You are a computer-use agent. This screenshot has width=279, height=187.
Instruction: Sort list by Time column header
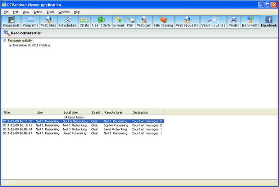pyautogui.click(x=18, y=112)
